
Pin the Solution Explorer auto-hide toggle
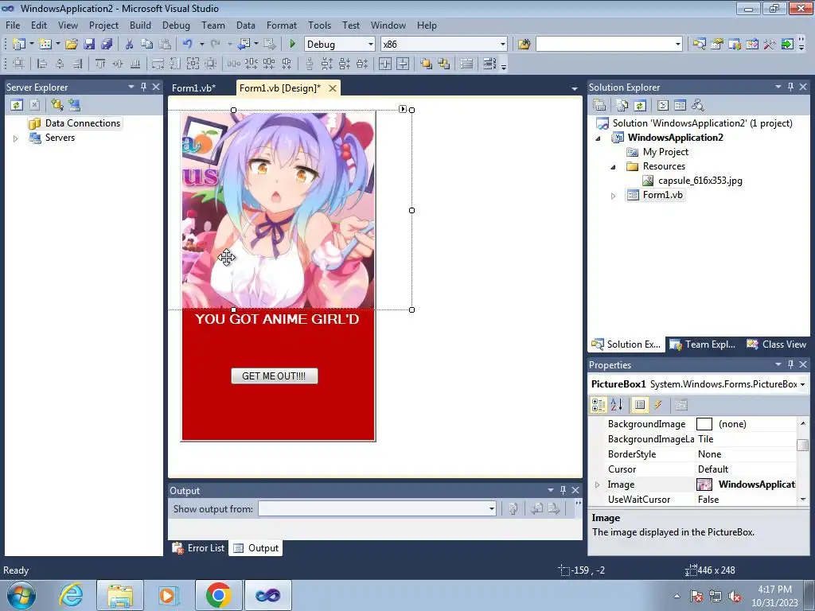click(790, 87)
